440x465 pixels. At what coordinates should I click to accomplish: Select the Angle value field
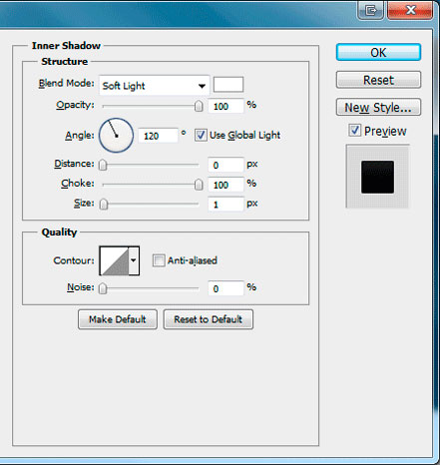point(158,136)
